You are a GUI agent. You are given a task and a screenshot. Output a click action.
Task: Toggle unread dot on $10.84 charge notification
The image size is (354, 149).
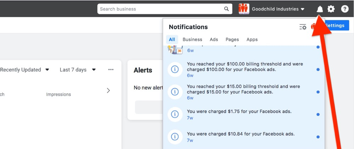[318, 137]
